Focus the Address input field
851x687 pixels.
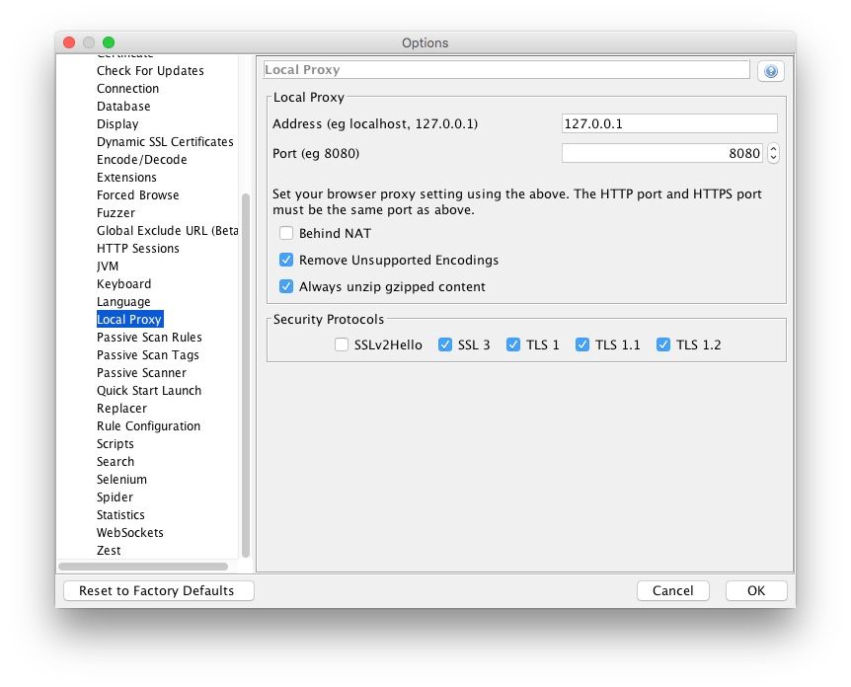click(669, 123)
